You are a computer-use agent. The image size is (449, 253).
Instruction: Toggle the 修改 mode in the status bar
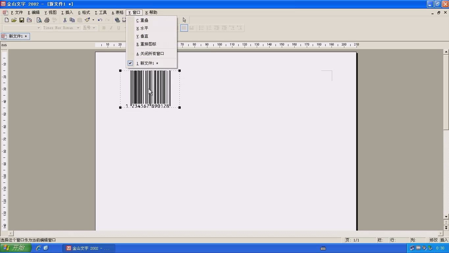pyautogui.click(x=434, y=240)
